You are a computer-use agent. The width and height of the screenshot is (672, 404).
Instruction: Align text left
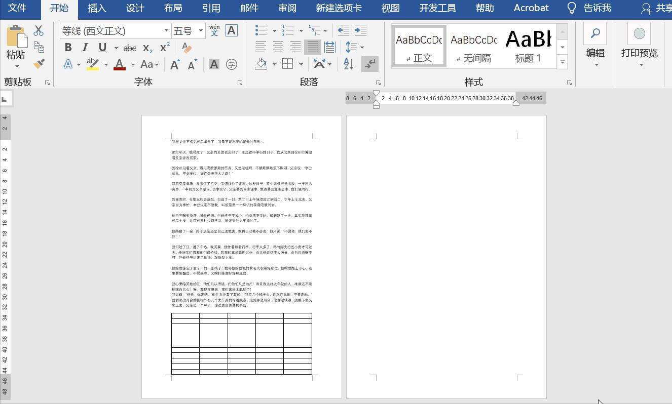point(260,47)
